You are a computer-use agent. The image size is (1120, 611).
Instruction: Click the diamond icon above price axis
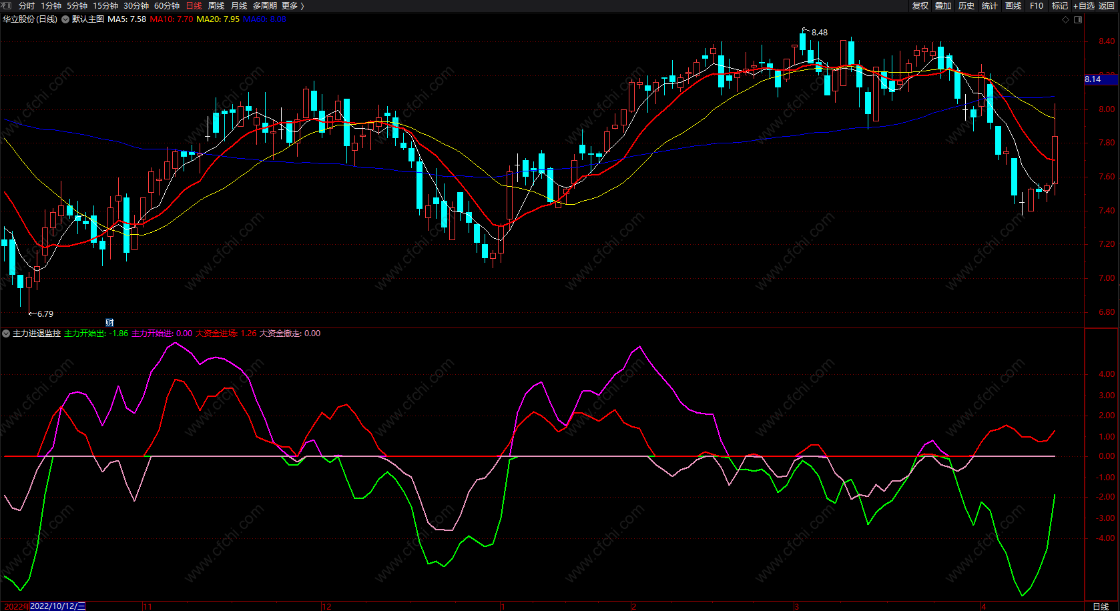click(x=1066, y=19)
